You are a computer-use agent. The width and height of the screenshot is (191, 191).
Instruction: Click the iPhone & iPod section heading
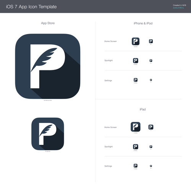143,23
